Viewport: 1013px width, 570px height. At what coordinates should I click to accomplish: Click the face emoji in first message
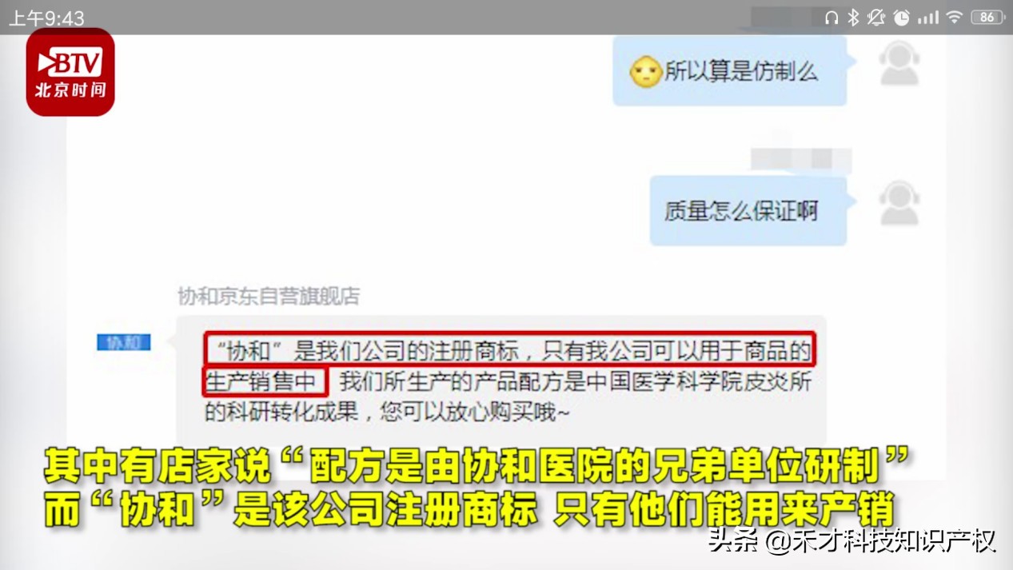(645, 73)
